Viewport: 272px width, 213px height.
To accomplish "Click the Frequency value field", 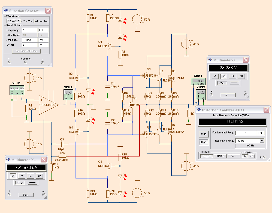I will [30, 30].
